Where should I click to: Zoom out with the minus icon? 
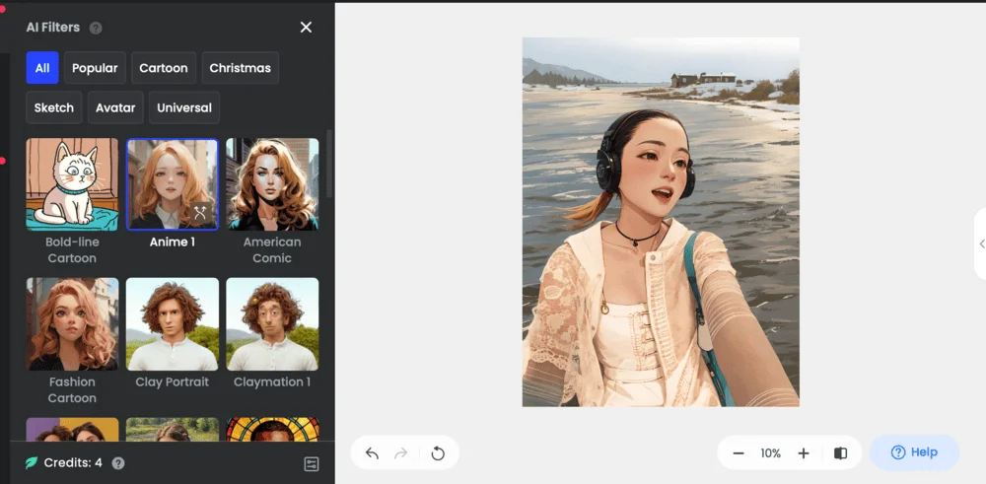pyautogui.click(x=739, y=453)
